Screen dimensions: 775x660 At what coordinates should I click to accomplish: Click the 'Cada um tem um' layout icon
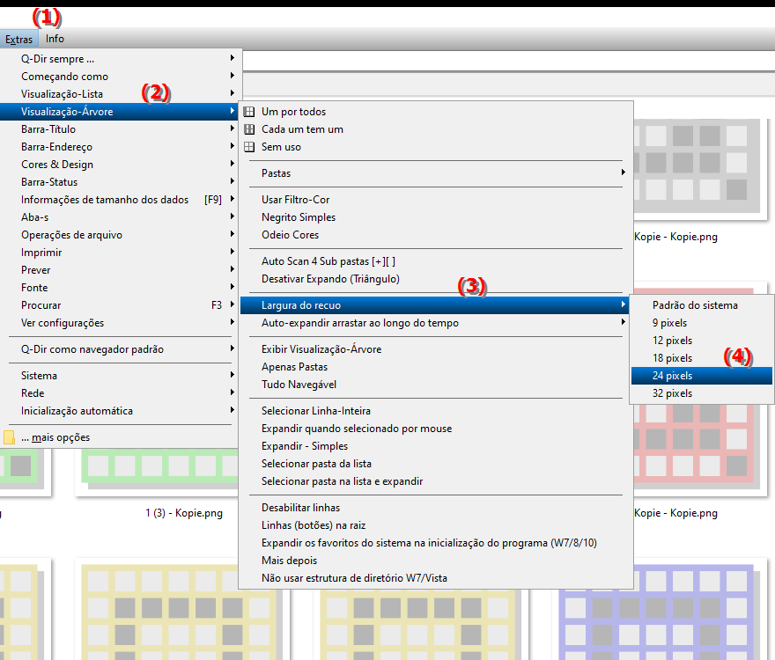coord(249,129)
